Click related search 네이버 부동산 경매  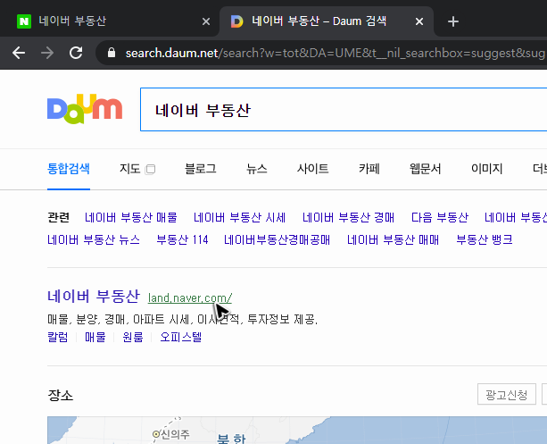tap(349, 217)
